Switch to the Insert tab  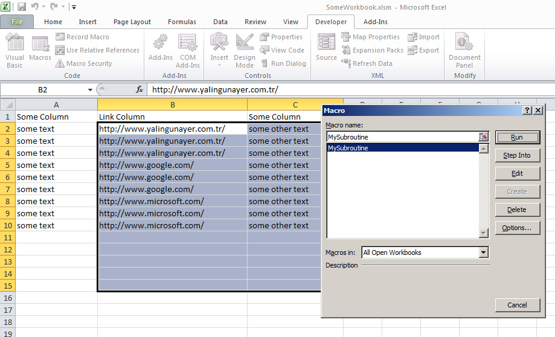(88, 22)
